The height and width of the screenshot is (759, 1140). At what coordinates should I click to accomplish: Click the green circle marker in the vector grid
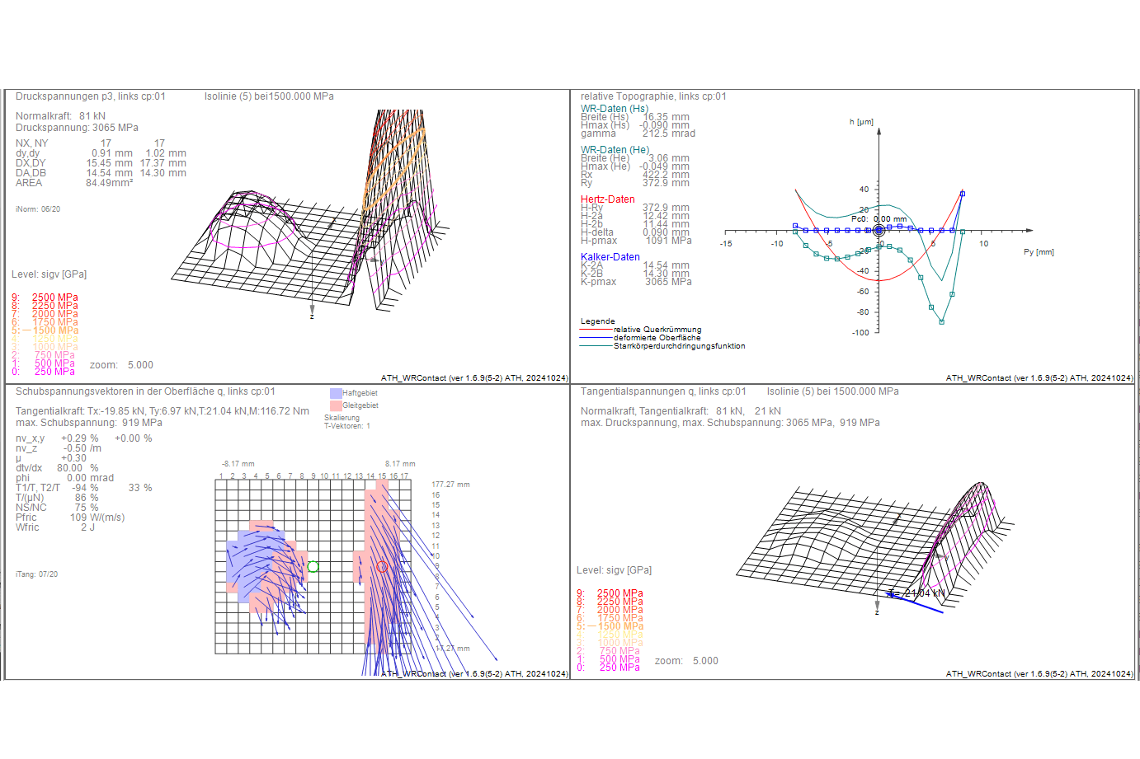(313, 567)
